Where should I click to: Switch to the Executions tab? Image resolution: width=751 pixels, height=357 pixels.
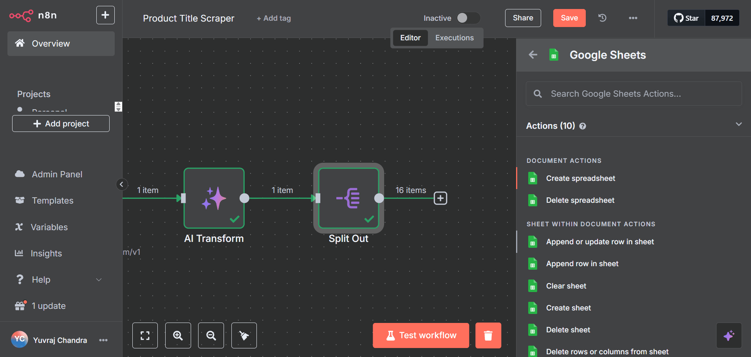coord(455,38)
